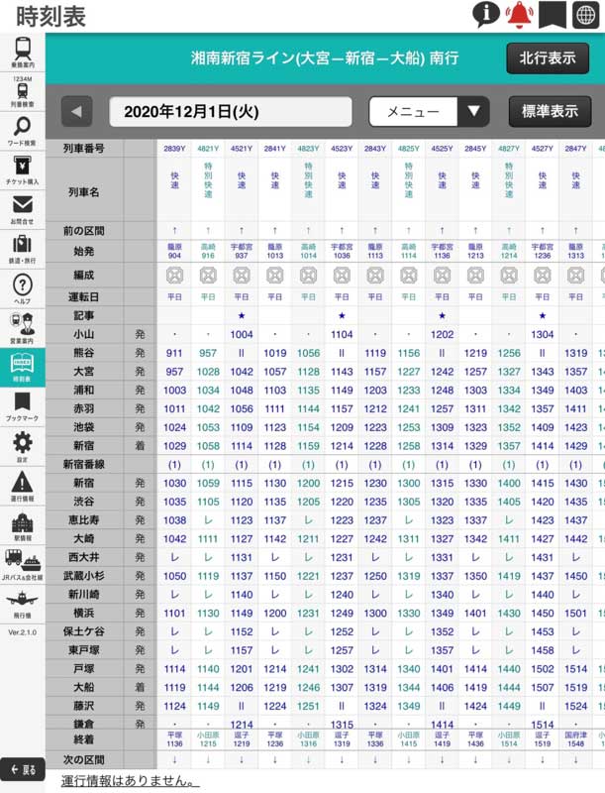Click 次の区間 down arrow for train 2839Y
The width and height of the screenshot is (605, 793).
174,759
